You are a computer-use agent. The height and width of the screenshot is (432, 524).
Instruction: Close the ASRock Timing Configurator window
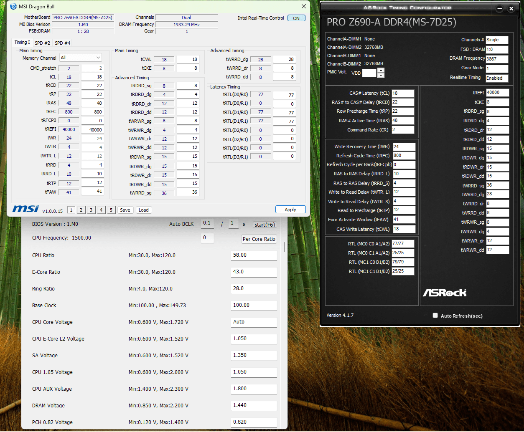(511, 8)
